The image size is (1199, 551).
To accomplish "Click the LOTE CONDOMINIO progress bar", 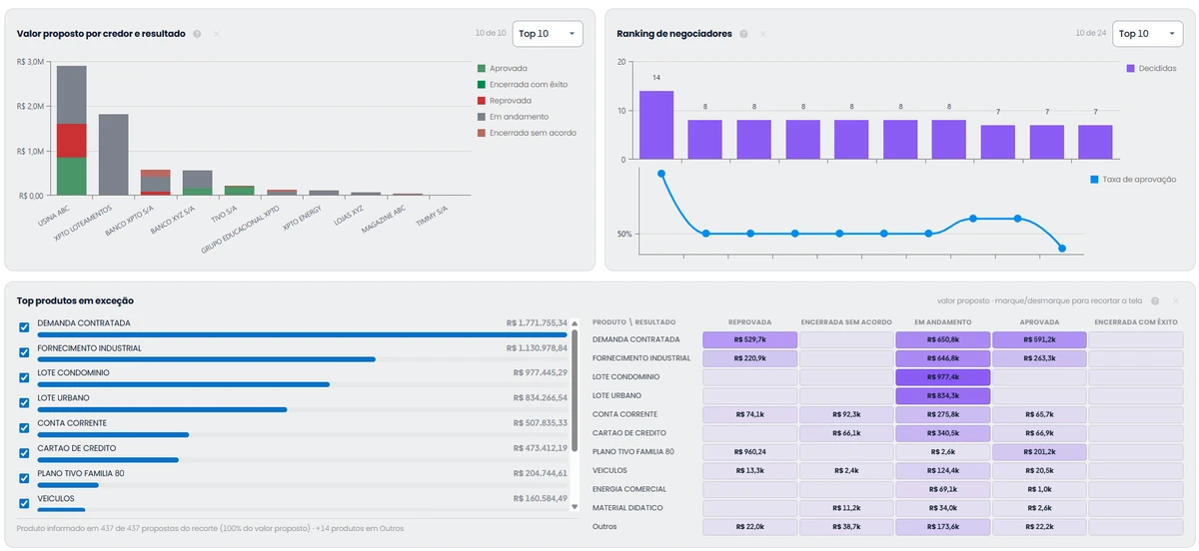I will (303, 384).
